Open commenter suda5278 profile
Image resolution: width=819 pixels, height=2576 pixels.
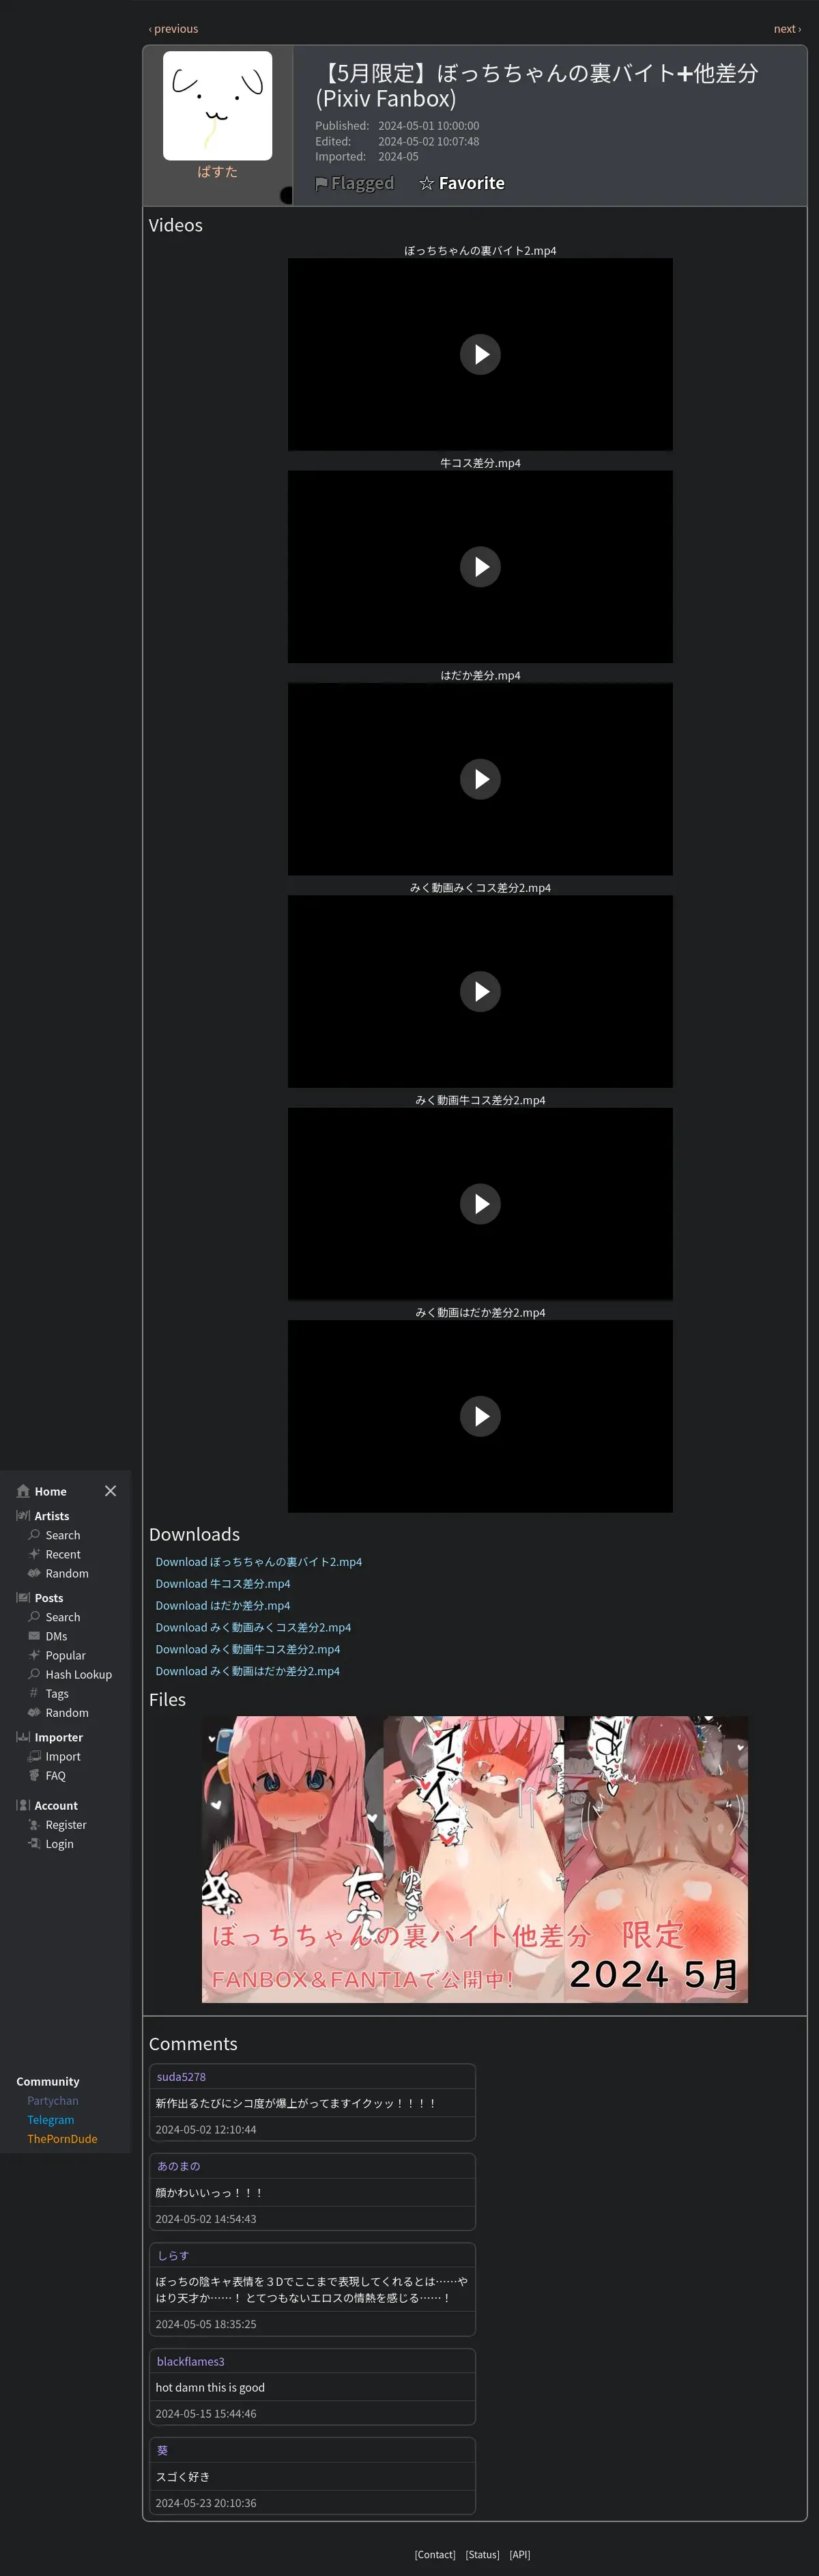pyautogui.click(x=181, y=2076)
